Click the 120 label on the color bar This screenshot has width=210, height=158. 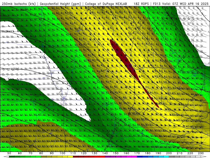click(x=84, y=153)
